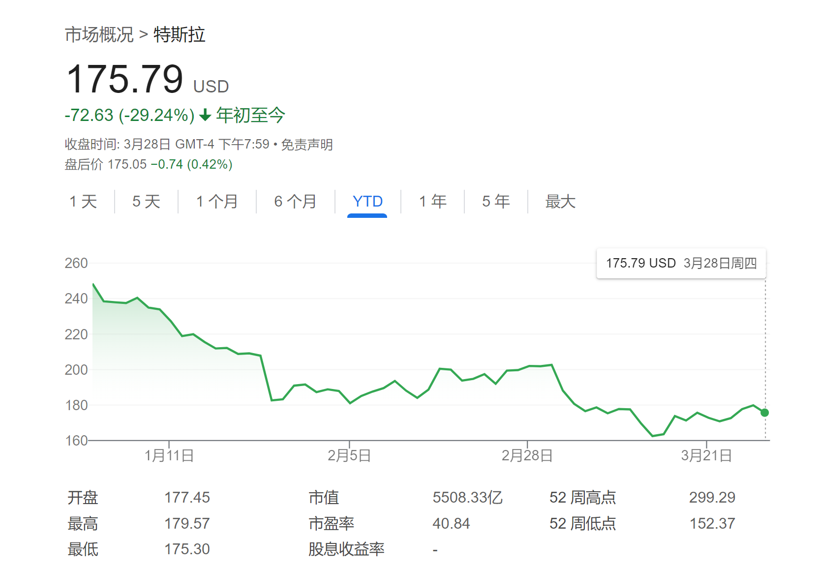Switch to the 1 天 range tab
The image size is (817, 568).
pos(83,202)
